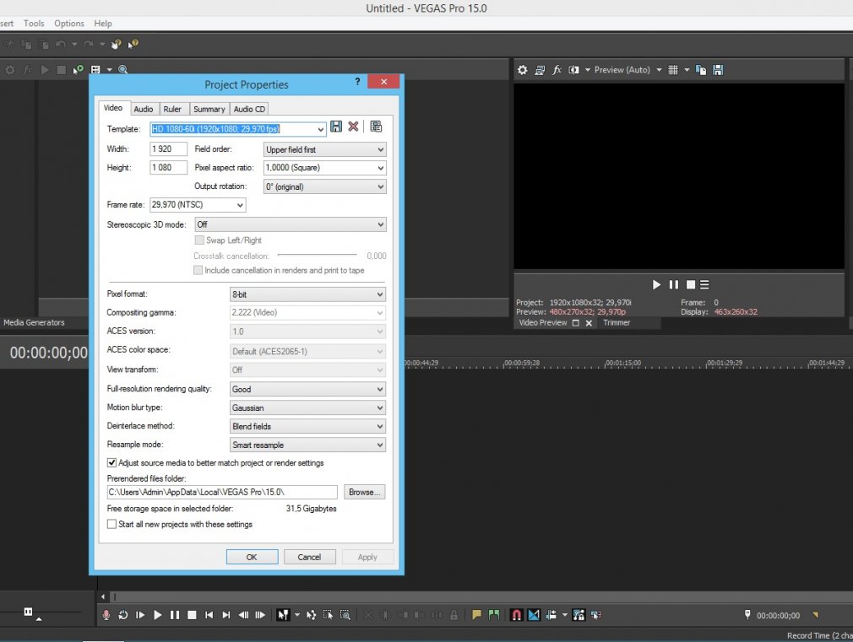
Task: Copy snapshot to clipboard icon in preview
Action: point(701,70)
